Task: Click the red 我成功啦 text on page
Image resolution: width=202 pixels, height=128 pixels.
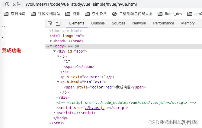Action: (11, 50)
